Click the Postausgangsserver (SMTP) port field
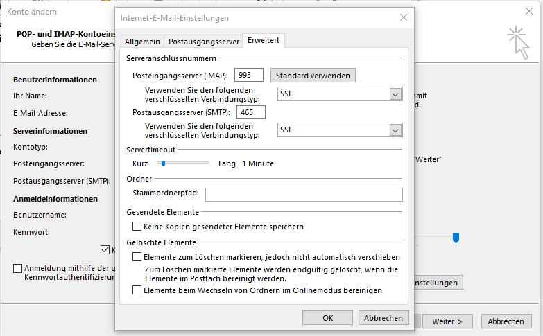Viewport: 543px width, 336px height. (x=251, y=112)
